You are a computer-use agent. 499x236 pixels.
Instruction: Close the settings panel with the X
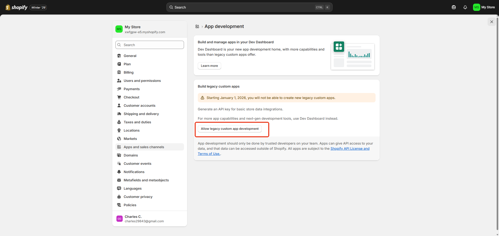[x=491, y=22]
